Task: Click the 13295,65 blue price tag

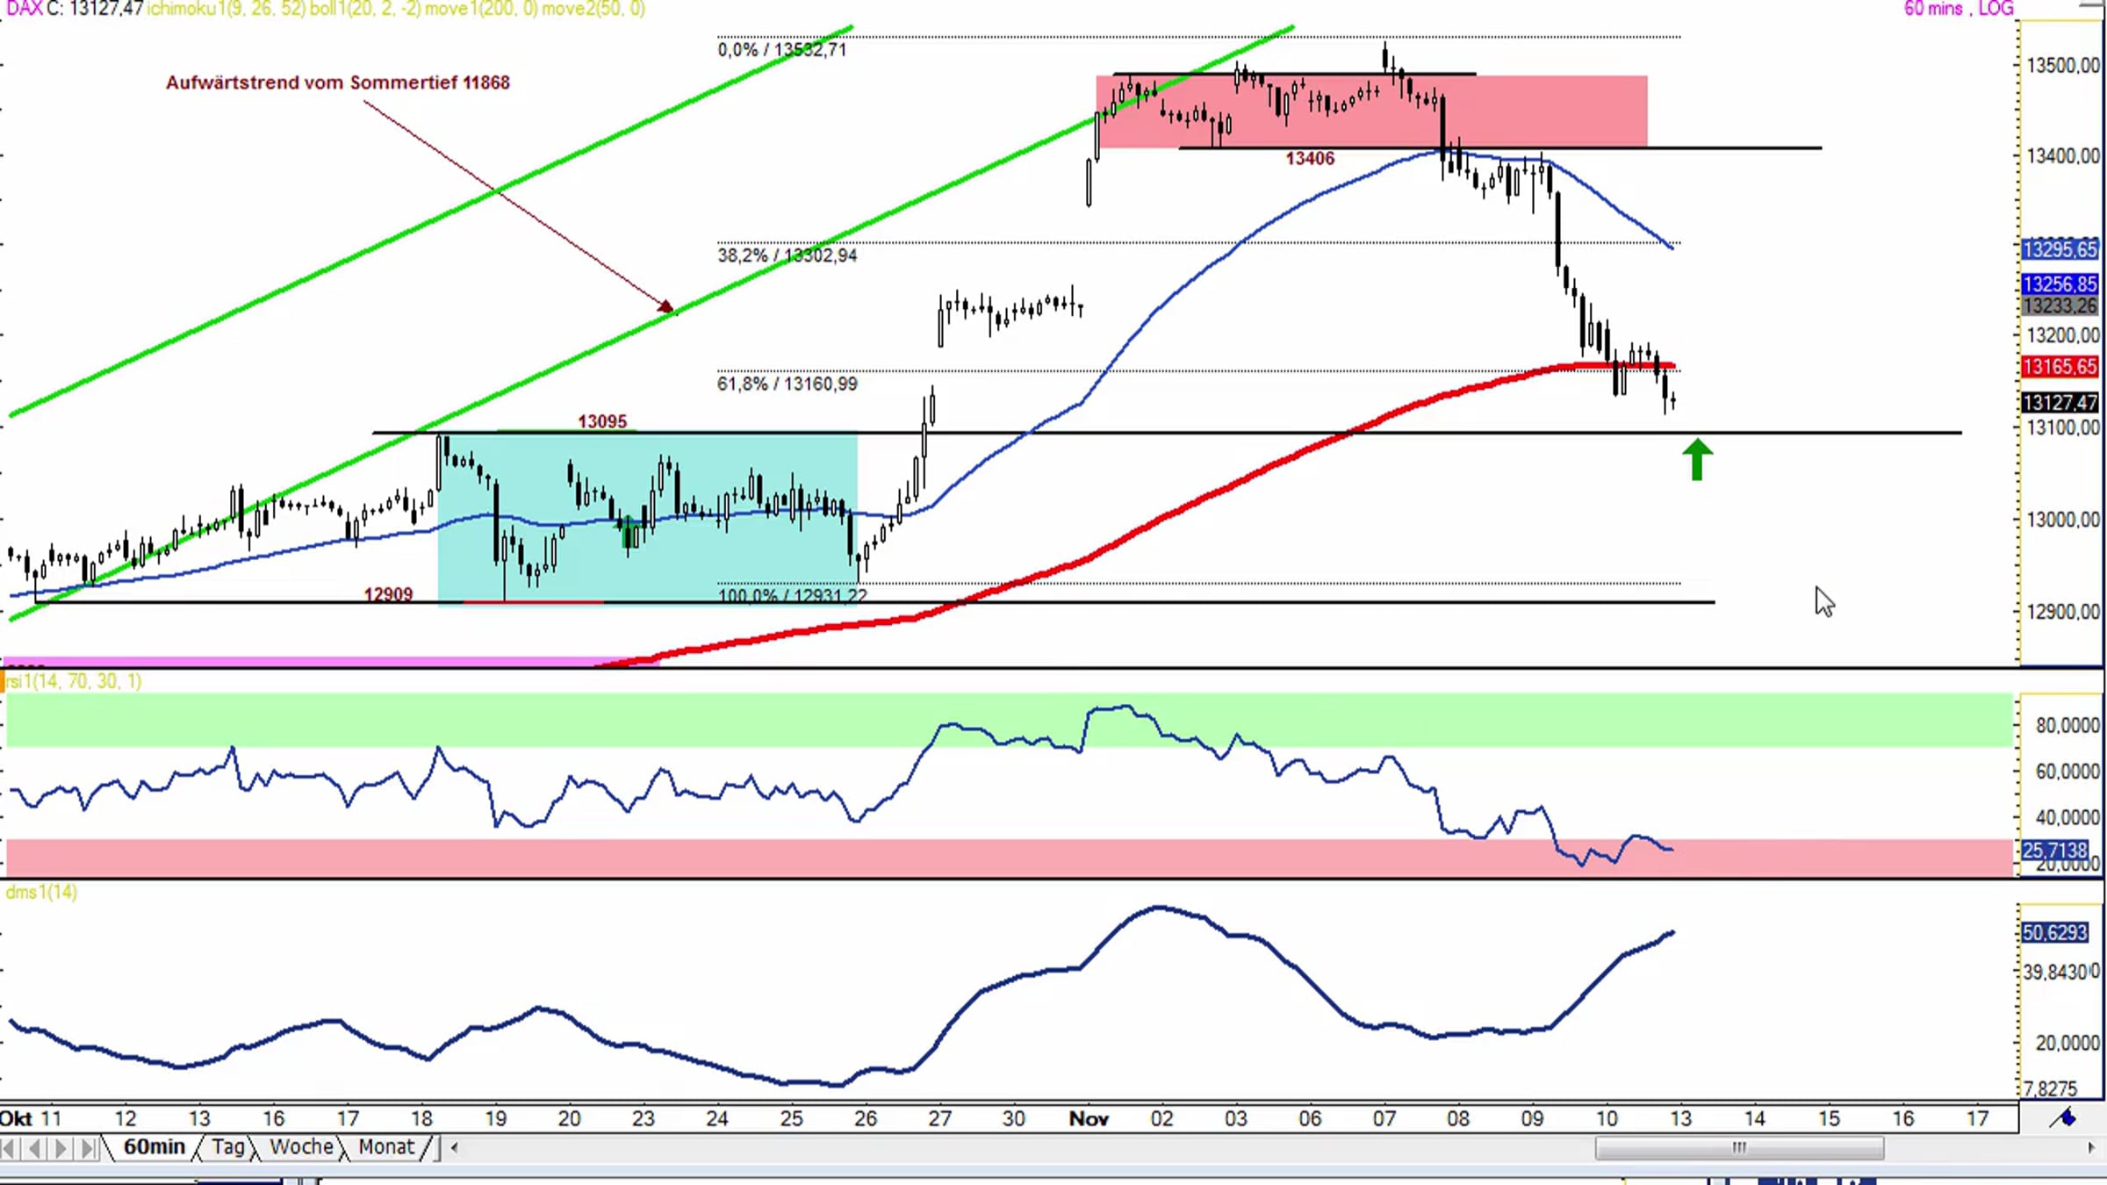Action: pos(2060,249)
